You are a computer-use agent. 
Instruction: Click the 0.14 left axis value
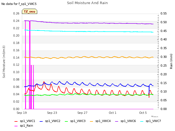click(16, 58)
